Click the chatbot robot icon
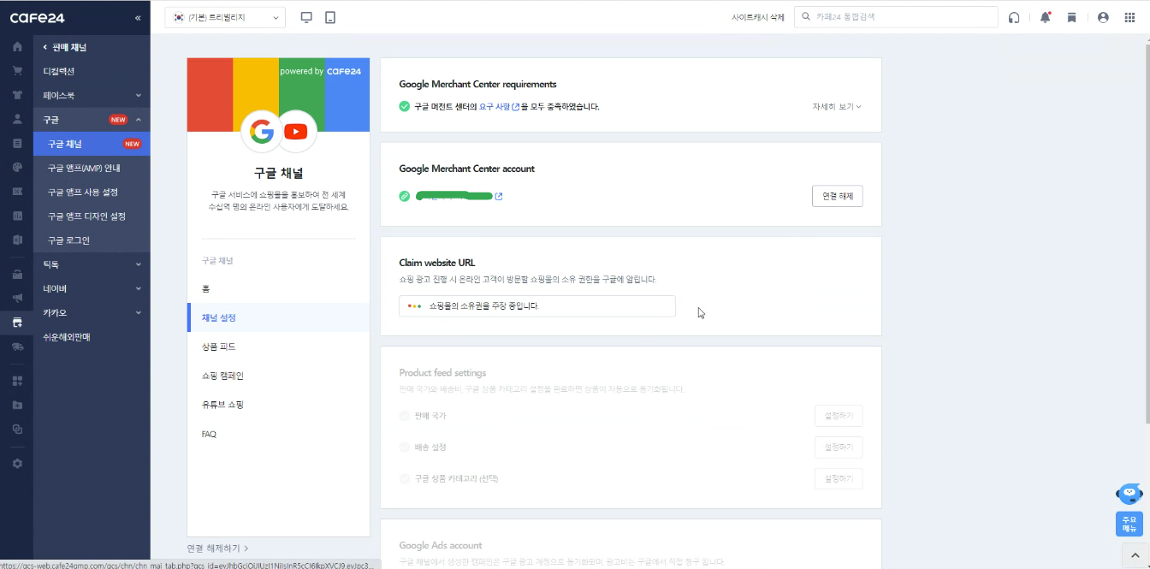 coord(1129,494)
